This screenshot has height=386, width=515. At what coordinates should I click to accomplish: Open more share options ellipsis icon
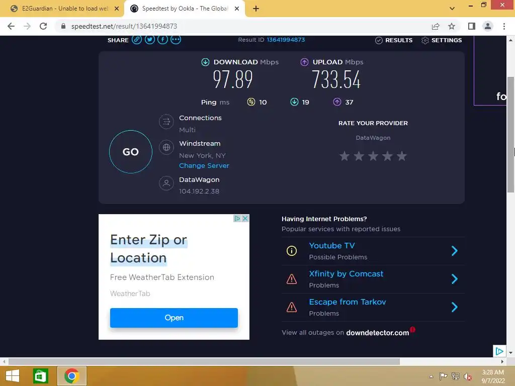click(x=176, y=40)
